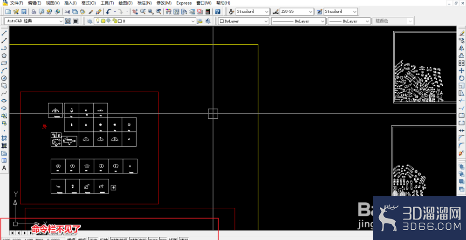This screenshot has width=466, height=240.
Task: Select the Revision Cloud tool
Action: click(4, 86)
